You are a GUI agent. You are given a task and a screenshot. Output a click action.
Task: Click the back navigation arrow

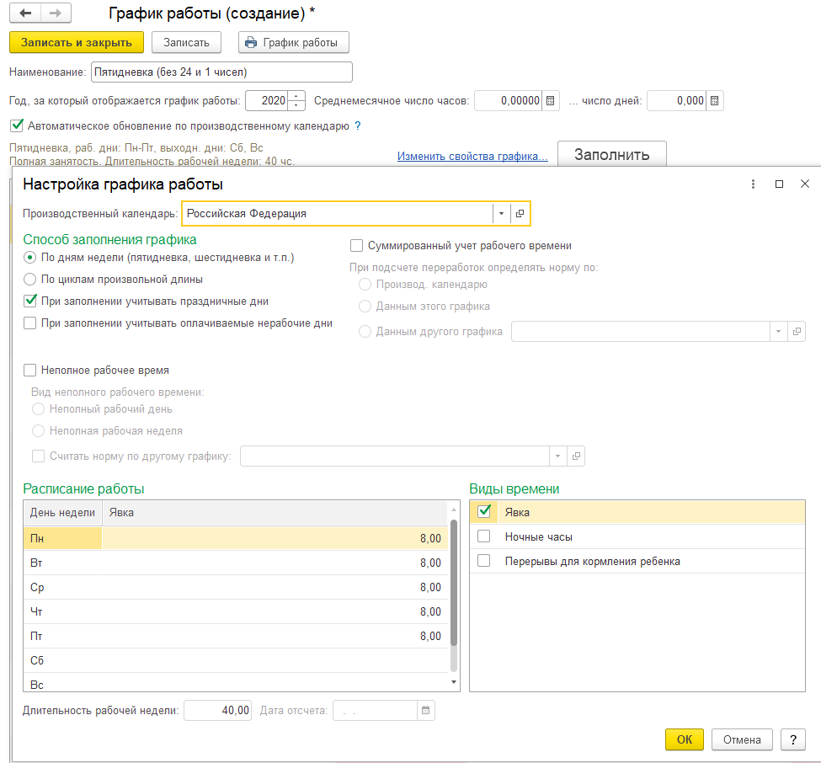pos(25,14)
